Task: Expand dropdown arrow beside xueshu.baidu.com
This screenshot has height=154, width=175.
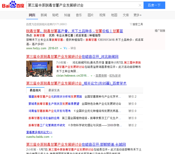Action: (52, 137)
